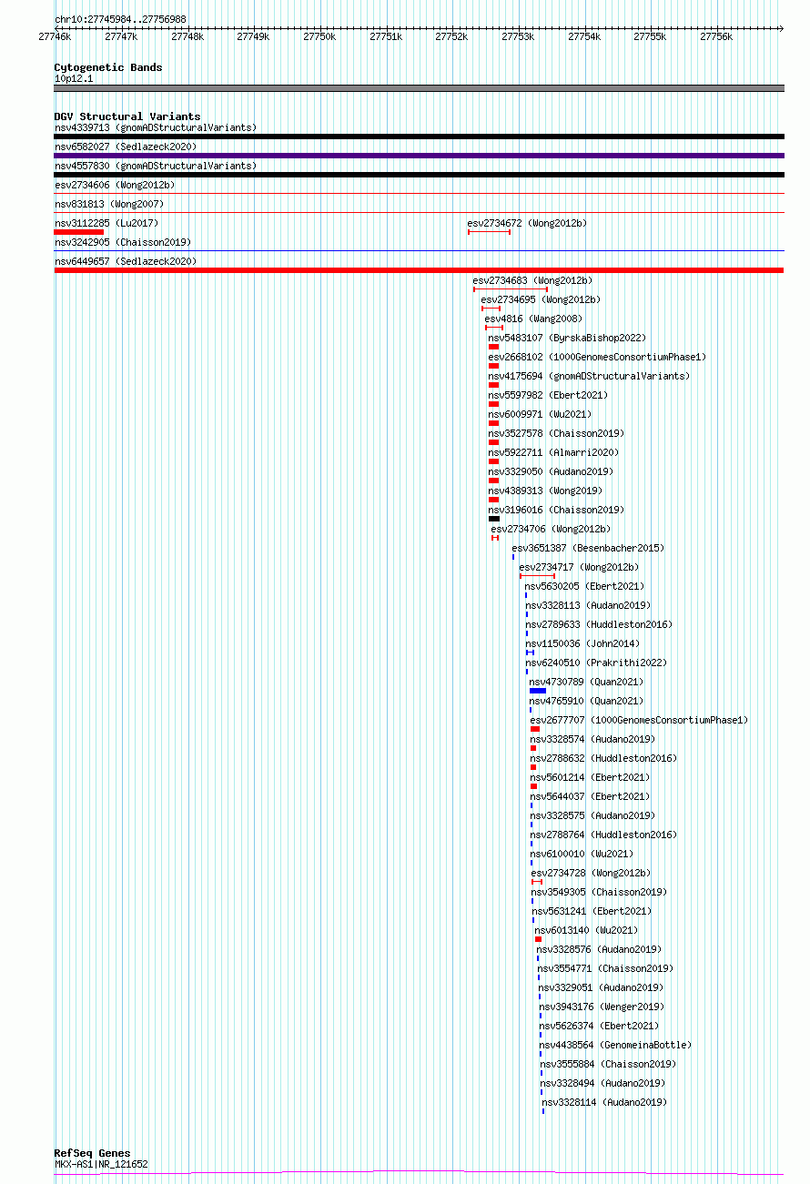This screenshot has width=810, height=1184.
Task: Open variant nsv4557830 gnomADStructuralVariants label
Action: coord(156,166)
